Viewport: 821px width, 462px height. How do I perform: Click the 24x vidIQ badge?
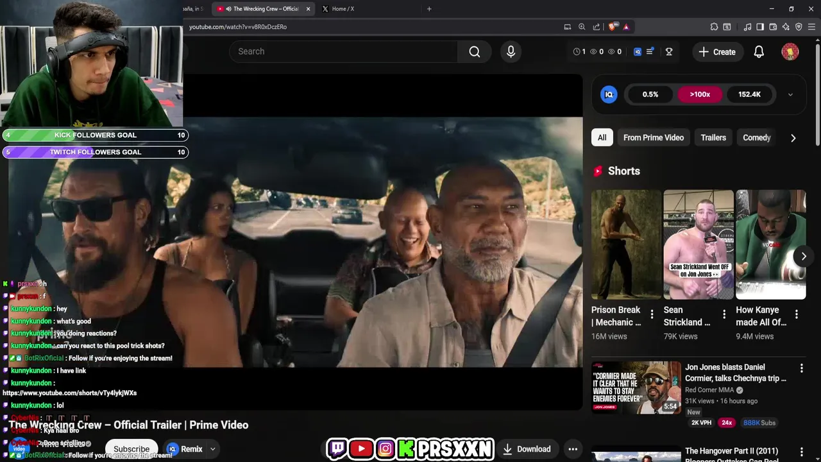[727, 423]
